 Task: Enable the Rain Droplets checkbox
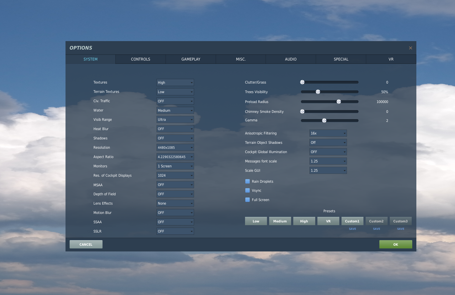pyautogui.click(x=248, y=181)
